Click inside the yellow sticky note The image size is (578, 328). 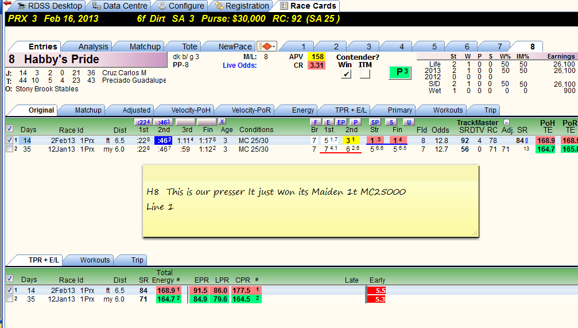[311, 201]
